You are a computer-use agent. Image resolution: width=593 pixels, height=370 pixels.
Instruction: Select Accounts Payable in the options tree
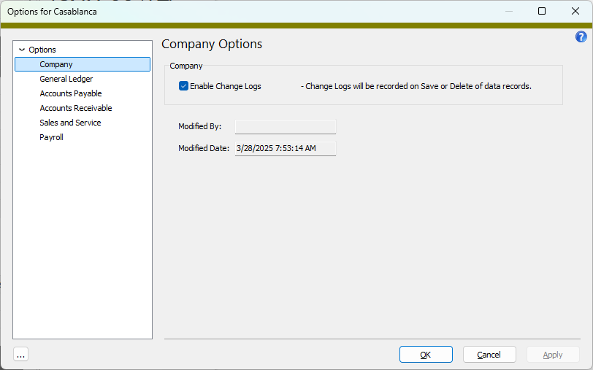point(71,93)
